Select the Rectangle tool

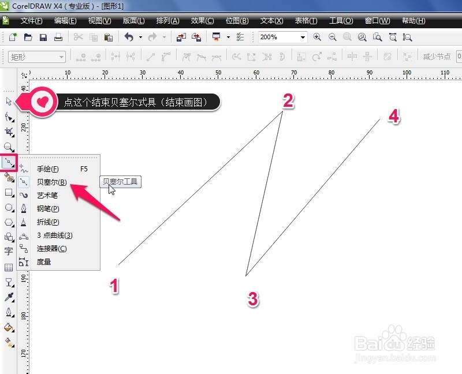click(x=9, y=193)
